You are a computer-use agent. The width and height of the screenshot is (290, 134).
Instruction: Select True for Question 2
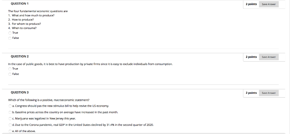[x=10, y=69]
